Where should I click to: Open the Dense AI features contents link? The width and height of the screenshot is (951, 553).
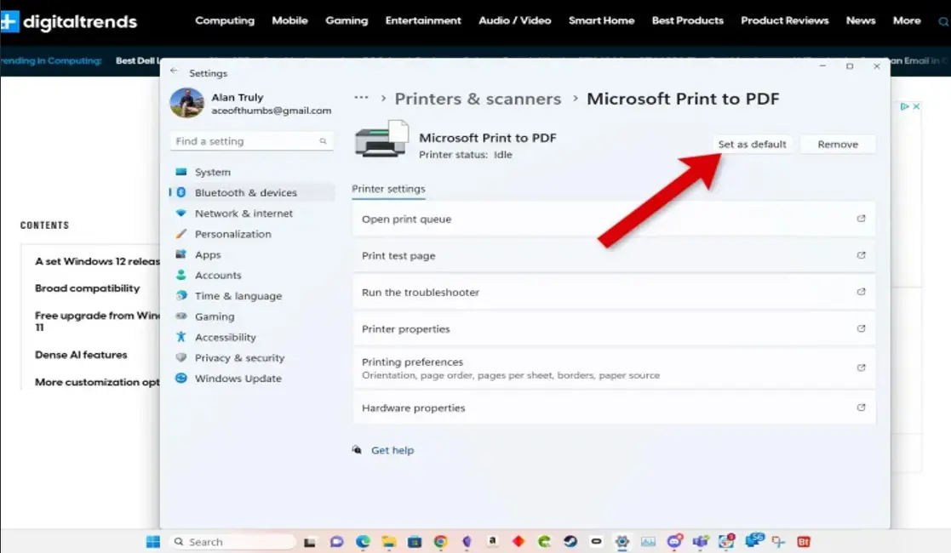pyautogui.click(x=81, y=355)
